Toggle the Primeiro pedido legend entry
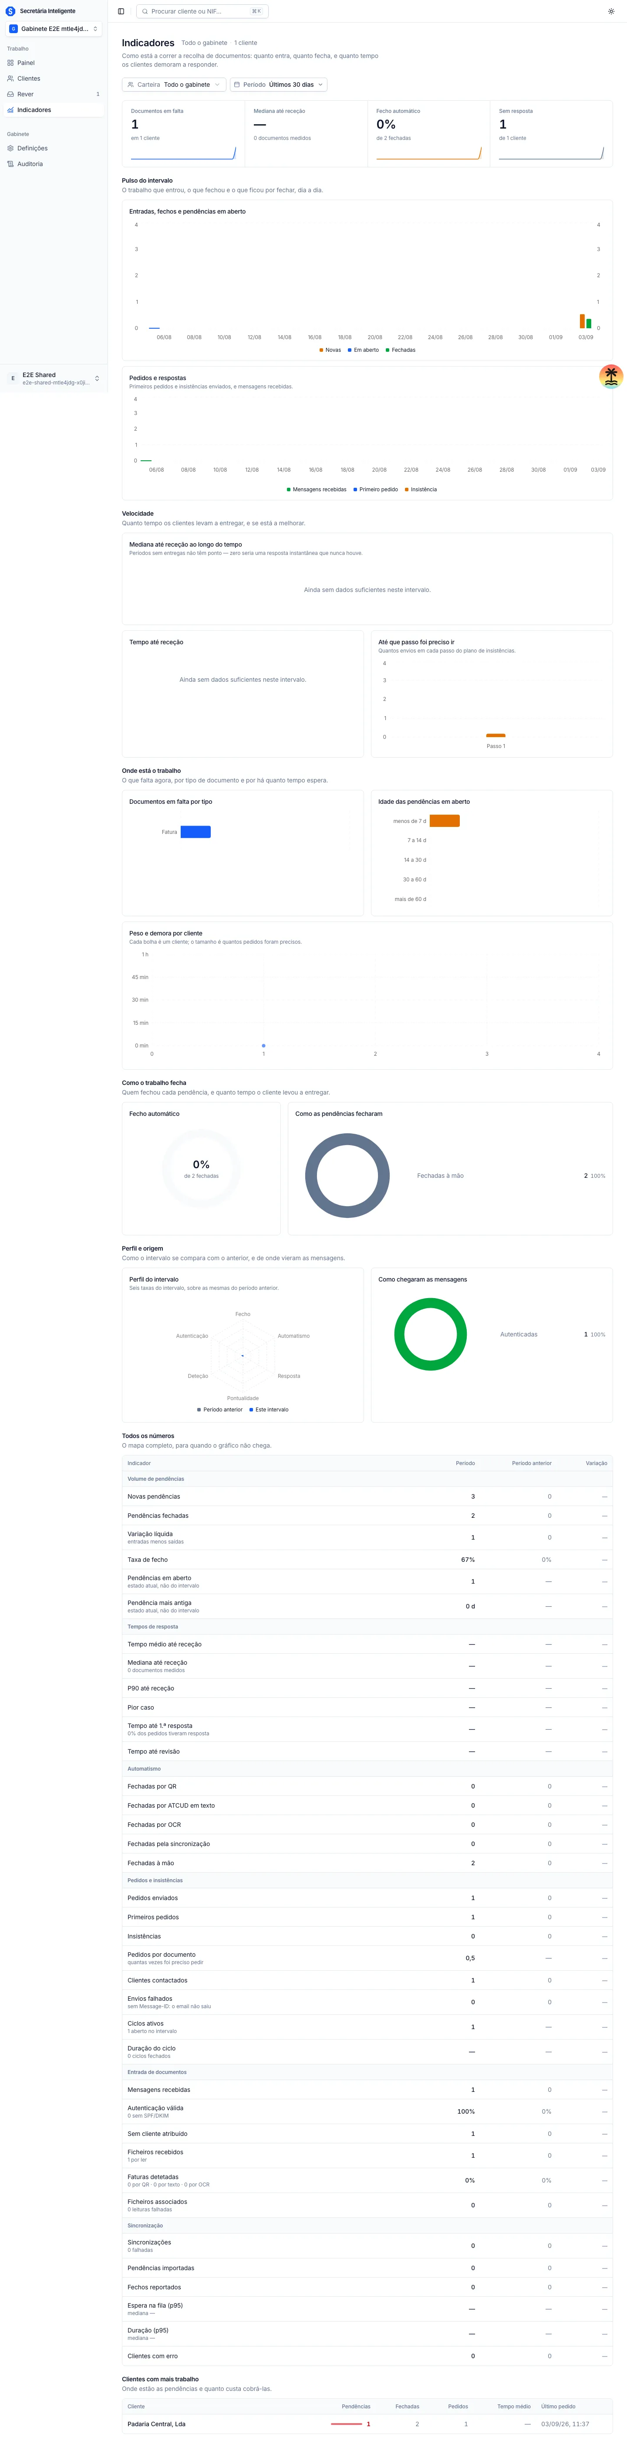This screenshot has height=2448, width=627. pyautogui.click(x=376, y=490)
